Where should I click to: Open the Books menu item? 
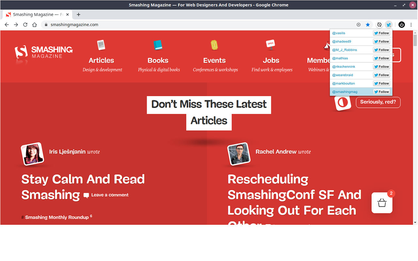(158, 60)
